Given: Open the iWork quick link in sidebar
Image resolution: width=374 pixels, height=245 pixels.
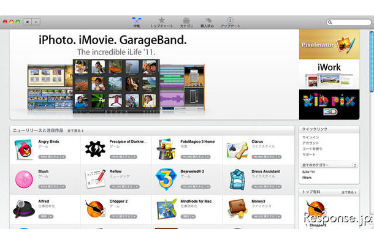Looking at the screenshot, I should click(307, 178).
